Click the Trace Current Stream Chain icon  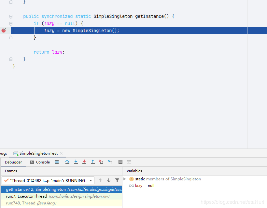click(x=129, y=162)
